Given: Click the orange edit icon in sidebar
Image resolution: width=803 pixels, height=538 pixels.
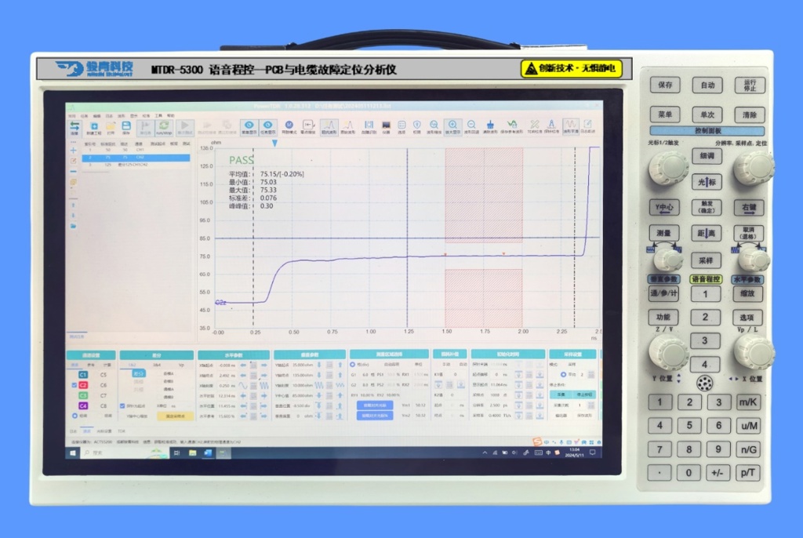Looking at the screenshot, I should pos(73,161).
